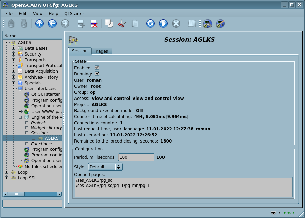Image resolution: width=305 pixels, height=218 pixels.
Task: Click the Data Bases tree icon
Action: [20, 48]
